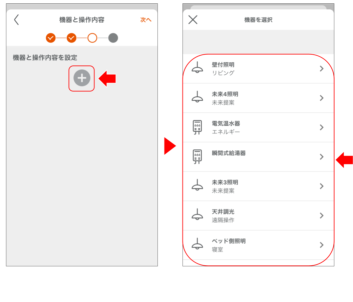Click the 瞬間式給湯器 heater icon
The image size is (353, 302).
[197, 157]
